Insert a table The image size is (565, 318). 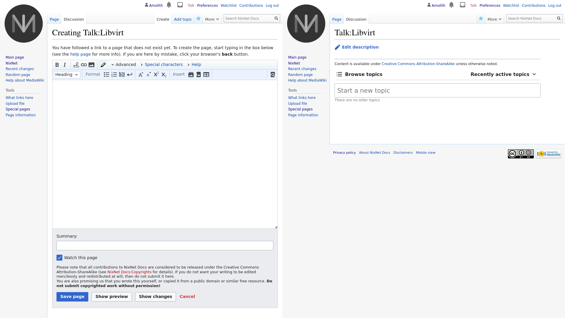coord(206,75)
